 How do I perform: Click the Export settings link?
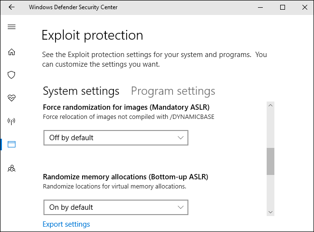point(66,224)
